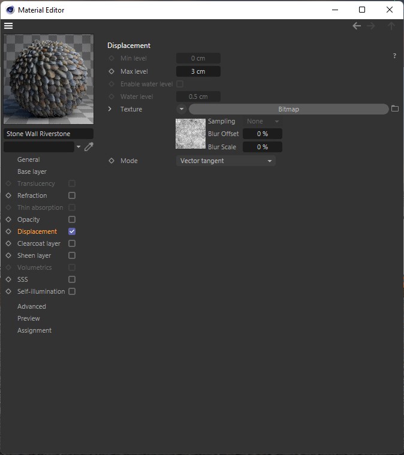Click the back arrow navigation icon
The width and height of the screenshot is (404, 455).
coord(357,26)
